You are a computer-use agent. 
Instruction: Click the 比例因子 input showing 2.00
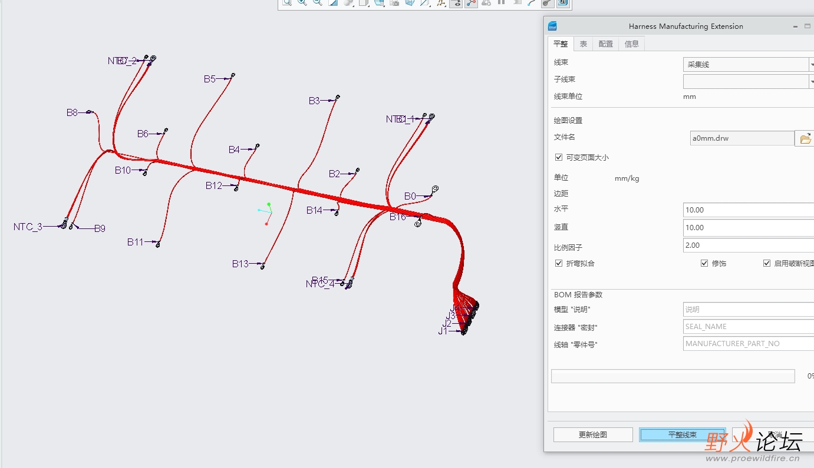[x=749, y=245]
